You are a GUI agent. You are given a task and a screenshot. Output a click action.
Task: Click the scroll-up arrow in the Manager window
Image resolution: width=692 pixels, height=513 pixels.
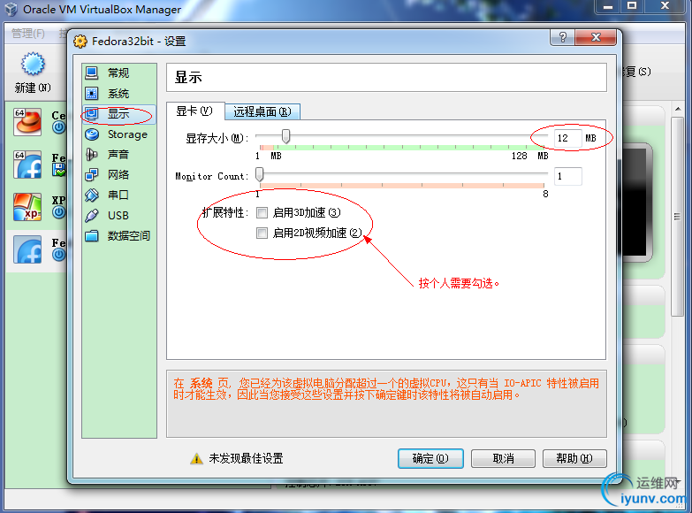(x=678, y=109)
